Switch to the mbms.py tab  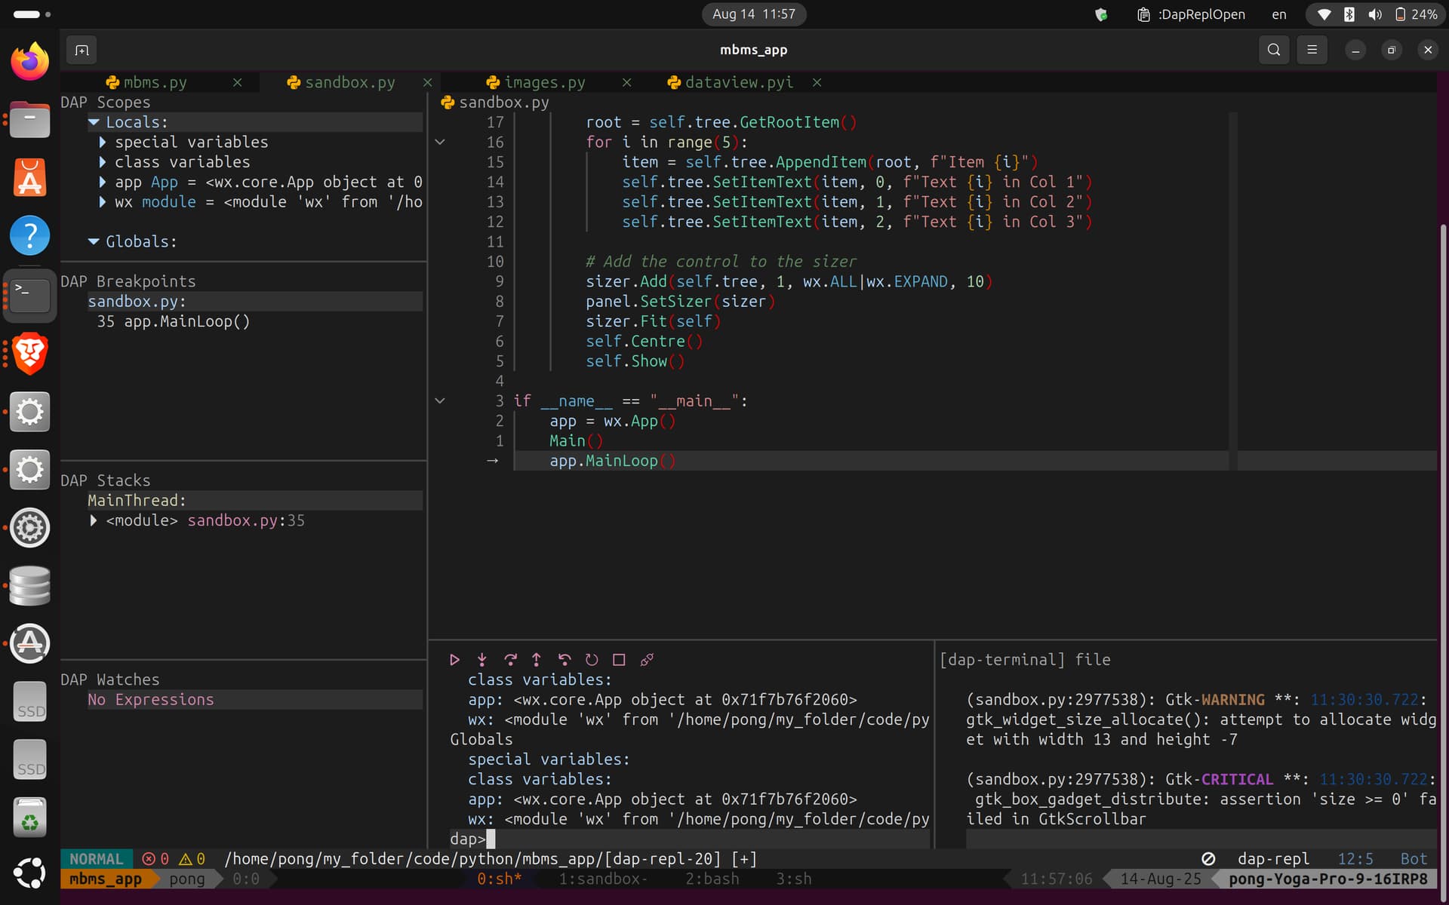pos(155,82)
